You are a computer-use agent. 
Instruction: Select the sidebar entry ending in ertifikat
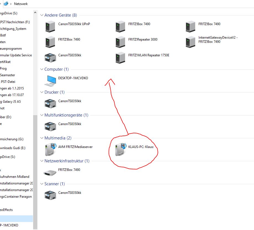click(x=5, y=62)
